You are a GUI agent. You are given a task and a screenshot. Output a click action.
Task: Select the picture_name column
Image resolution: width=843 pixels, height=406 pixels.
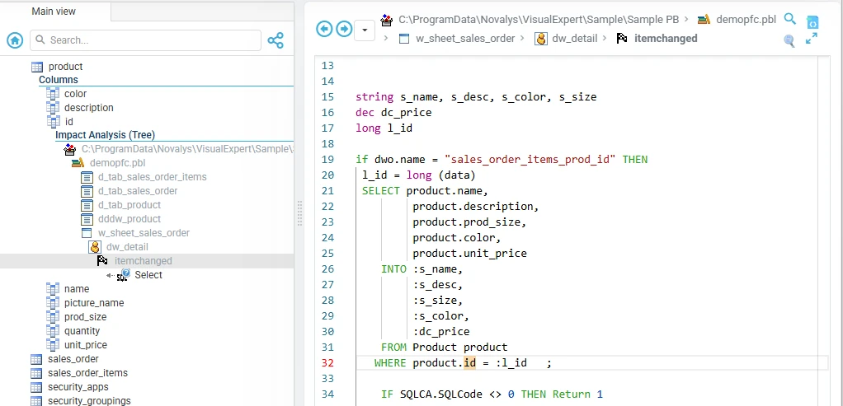point(94,303)
